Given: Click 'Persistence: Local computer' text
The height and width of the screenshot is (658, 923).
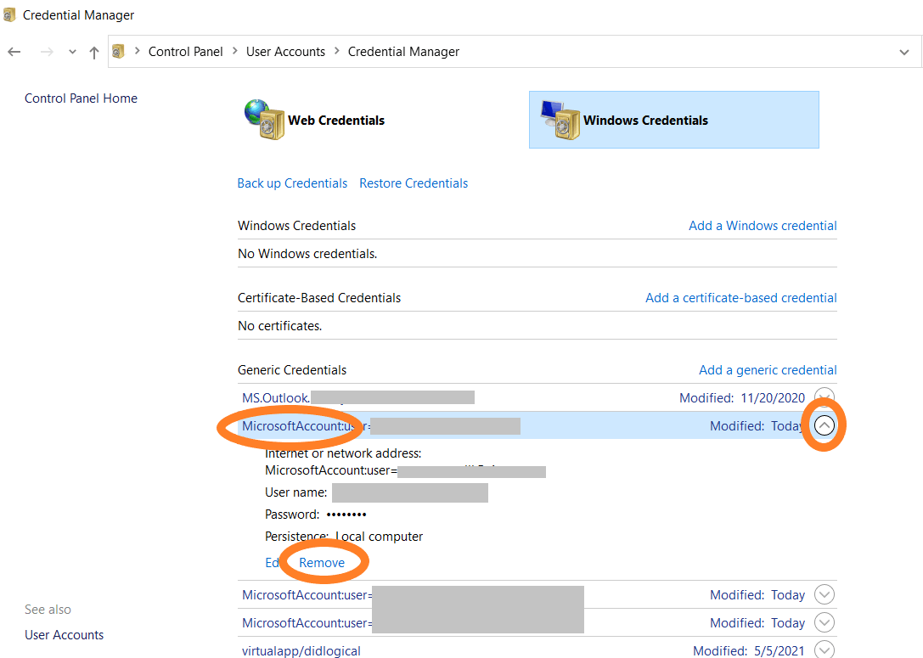Looking at the screenshot, I should (x=344, y=537).
